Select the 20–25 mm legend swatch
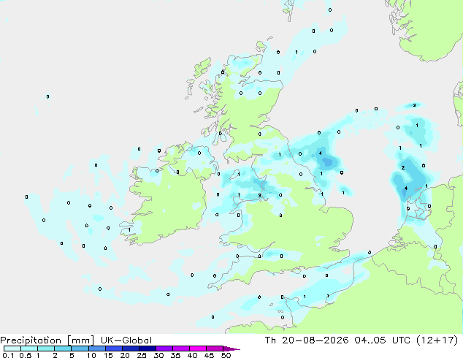This screenshot has height=358, width=463. (x=131, y=349)
